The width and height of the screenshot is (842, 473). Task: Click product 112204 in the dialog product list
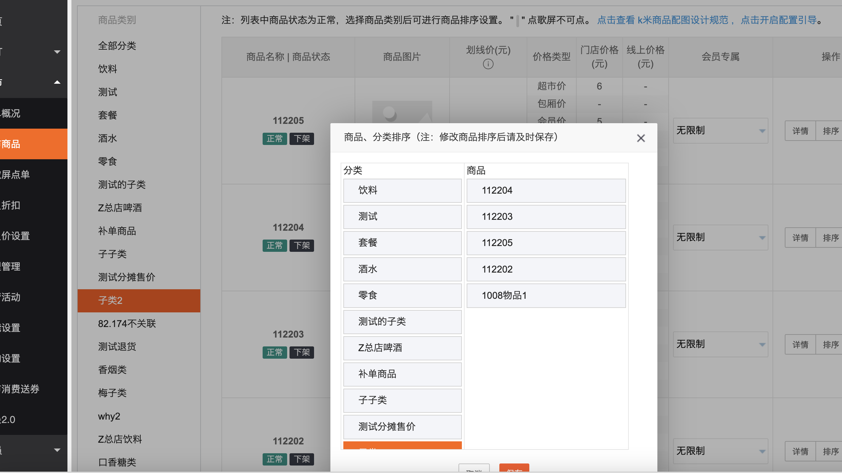tap(546, 191)
